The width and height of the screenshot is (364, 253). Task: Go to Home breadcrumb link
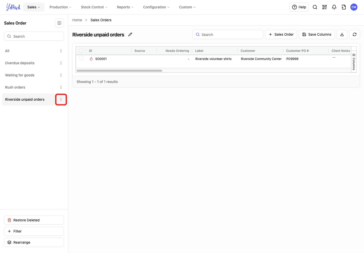[77, 20]
